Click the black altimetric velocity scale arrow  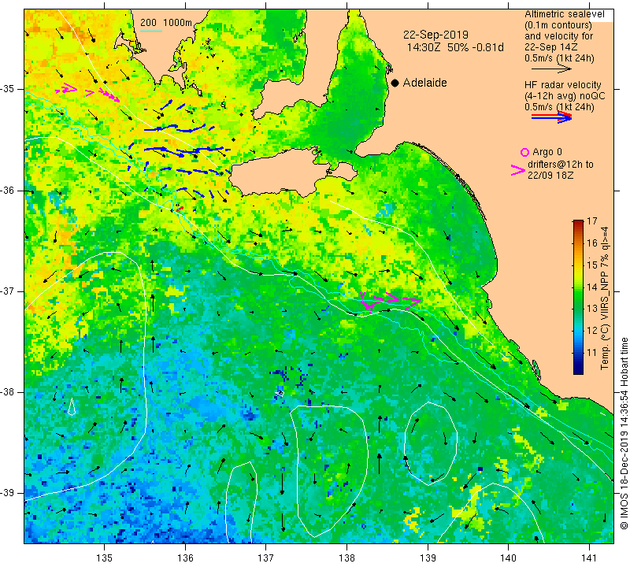coord(551,69)
